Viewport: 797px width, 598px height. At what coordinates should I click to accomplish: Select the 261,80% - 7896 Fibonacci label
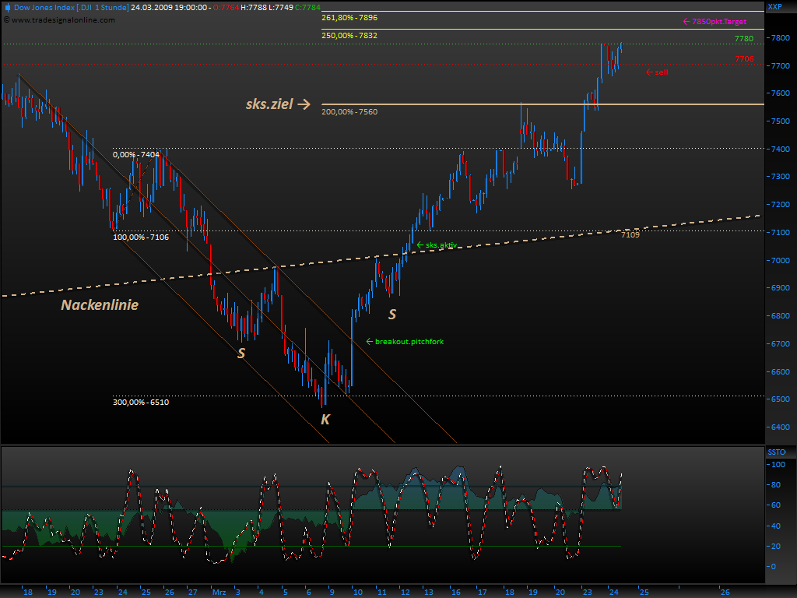pos(349,18)
